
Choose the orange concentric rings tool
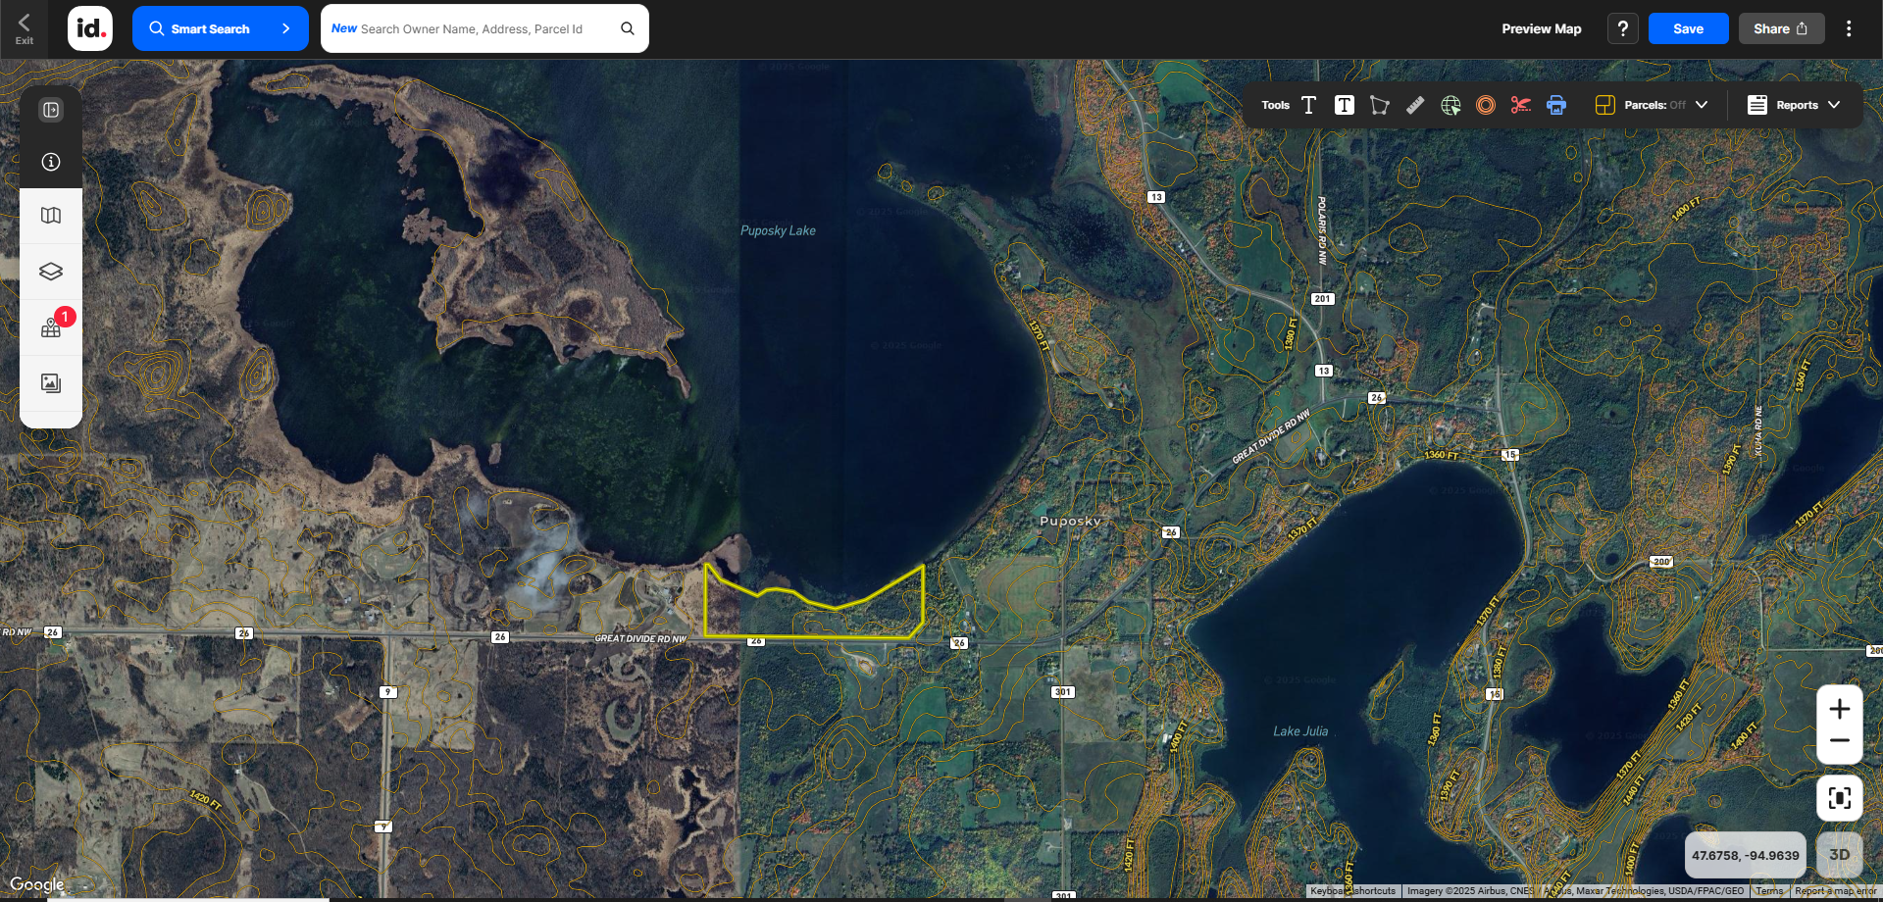(x=1486, y=105)
